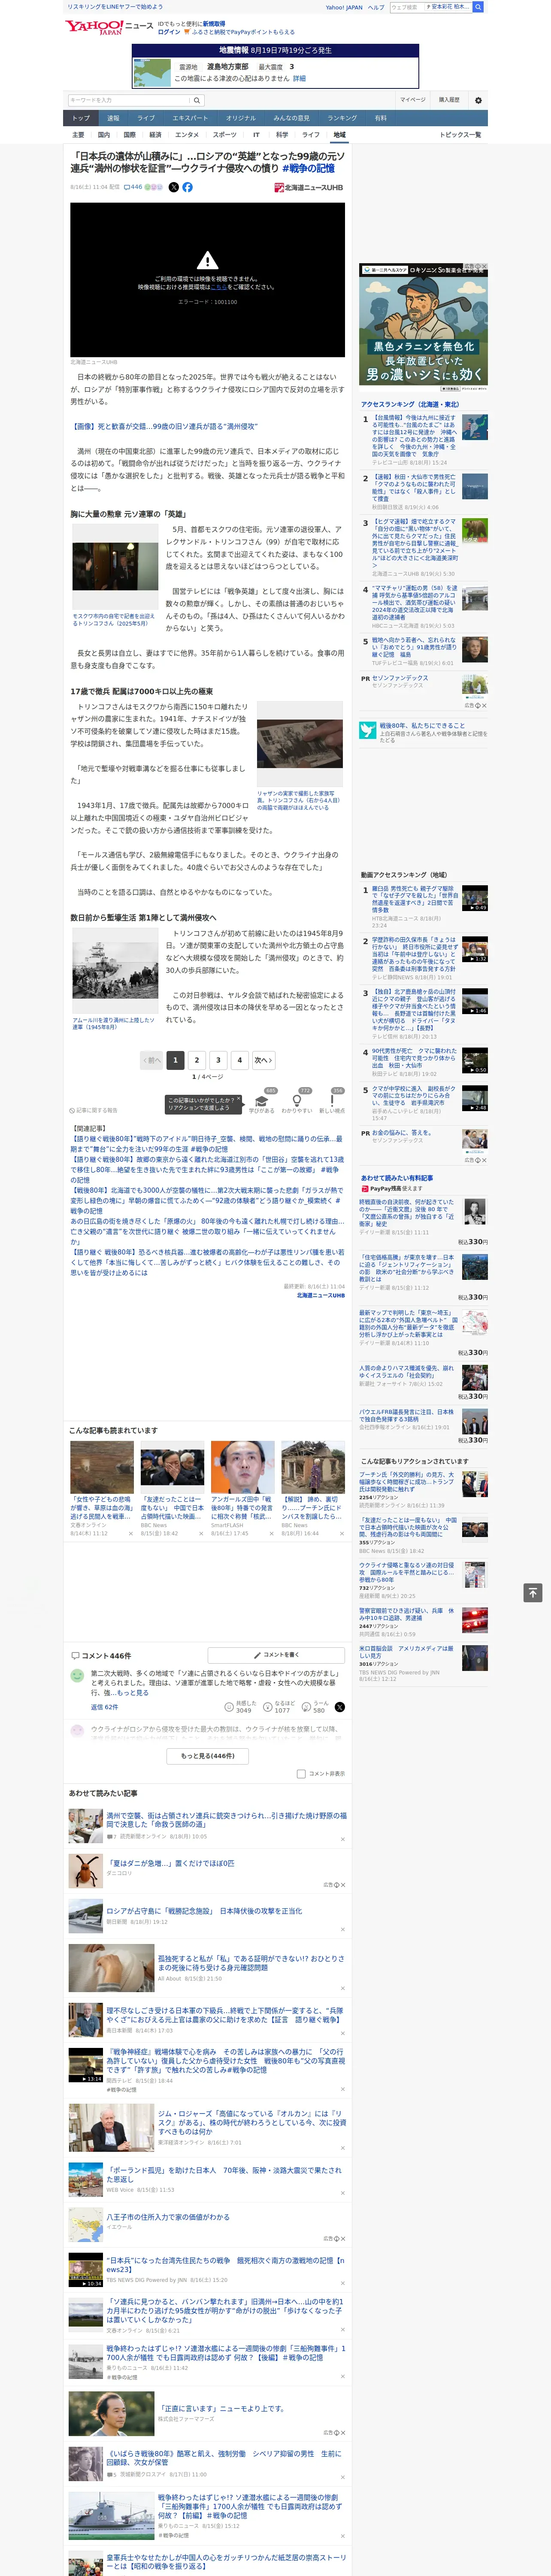
Task: Open the 地域 category
Action: [x=339, y=135]
